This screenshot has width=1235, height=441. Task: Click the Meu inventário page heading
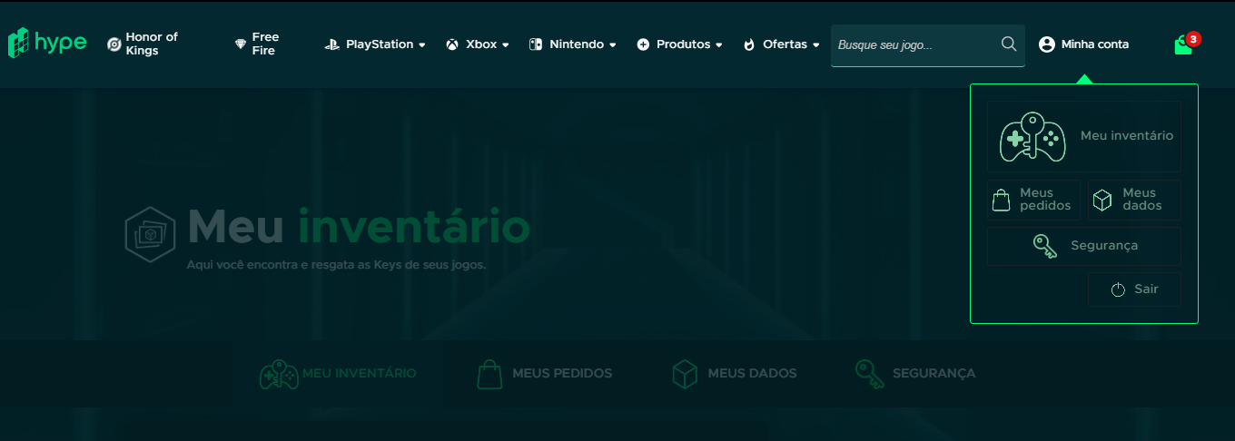point(359,226)
